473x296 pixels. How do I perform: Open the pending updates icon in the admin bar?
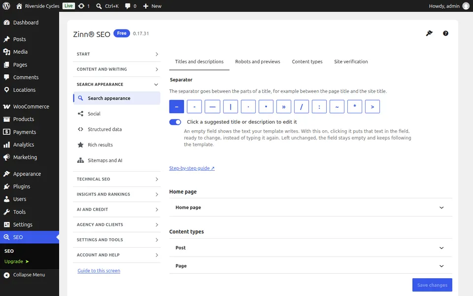(84, 6)
